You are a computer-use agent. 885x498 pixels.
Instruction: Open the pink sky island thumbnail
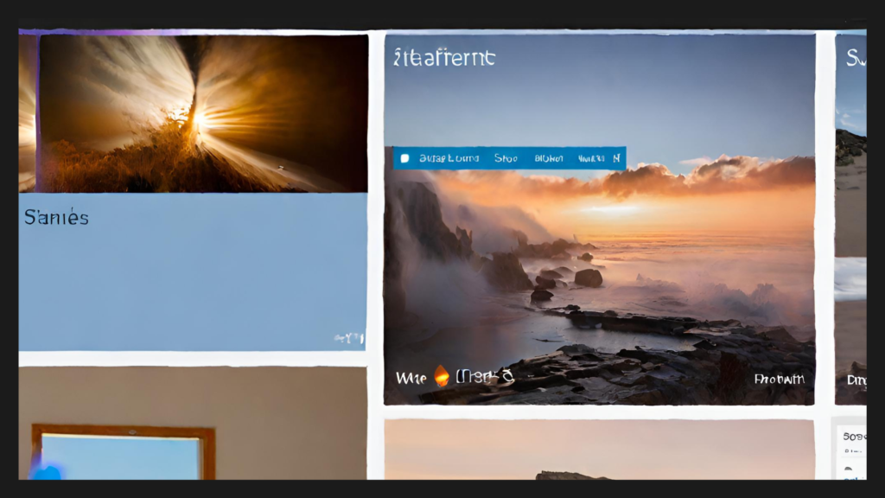point(599,450)
